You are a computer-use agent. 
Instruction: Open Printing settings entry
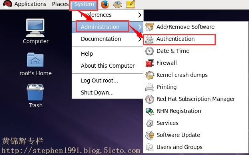[x=196, y=87]
